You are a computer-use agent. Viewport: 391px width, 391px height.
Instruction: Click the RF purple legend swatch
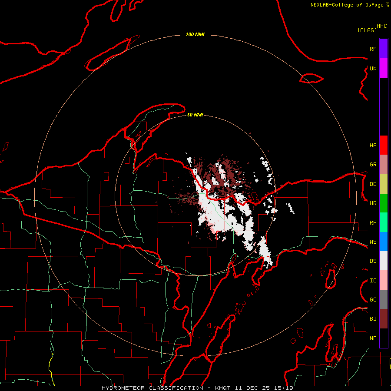coord(384,49)
